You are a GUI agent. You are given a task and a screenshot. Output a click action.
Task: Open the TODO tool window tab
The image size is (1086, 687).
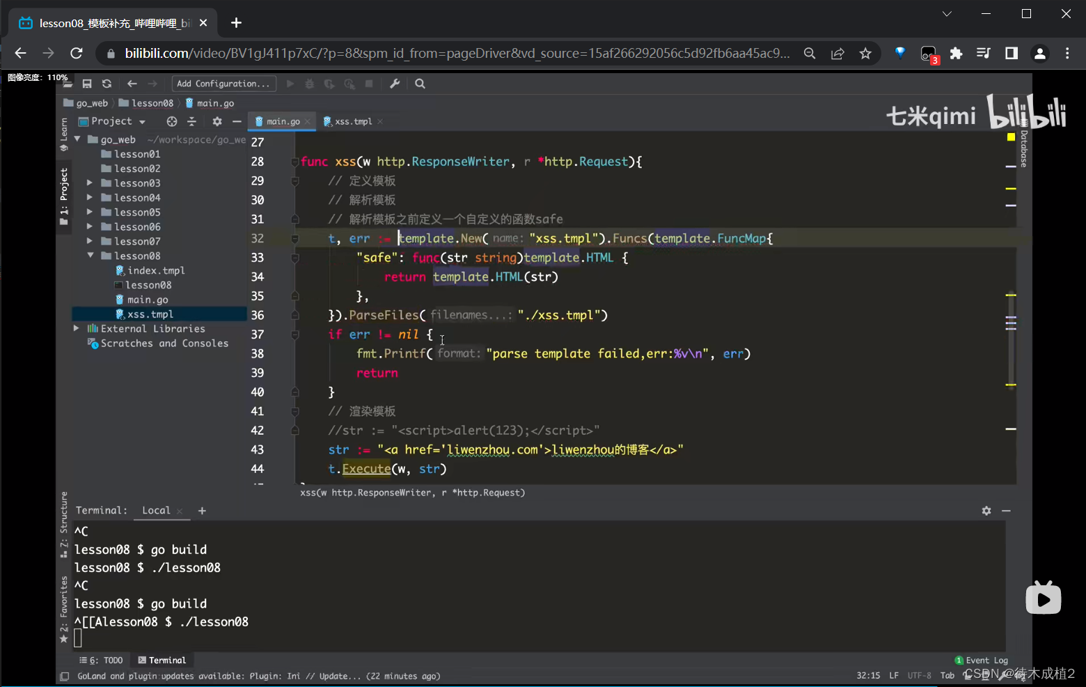(x=102, y=660)
